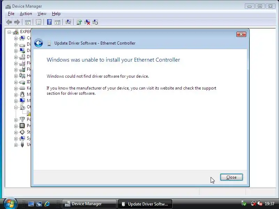Launch Internet Explorer from quick launch

pos(47,204)
